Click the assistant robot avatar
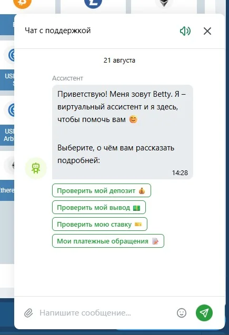 (36, 168)
